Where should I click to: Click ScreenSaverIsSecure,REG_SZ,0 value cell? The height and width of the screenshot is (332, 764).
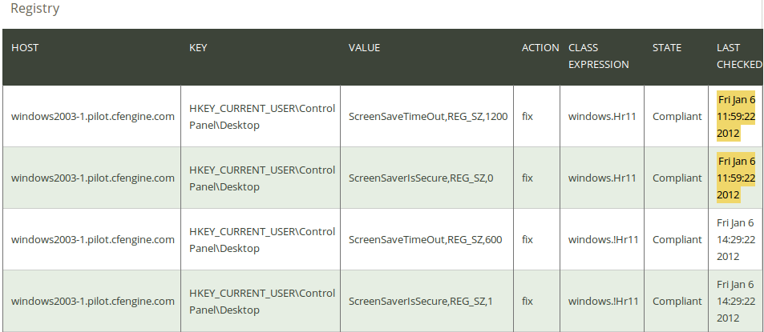coord(421,178)
